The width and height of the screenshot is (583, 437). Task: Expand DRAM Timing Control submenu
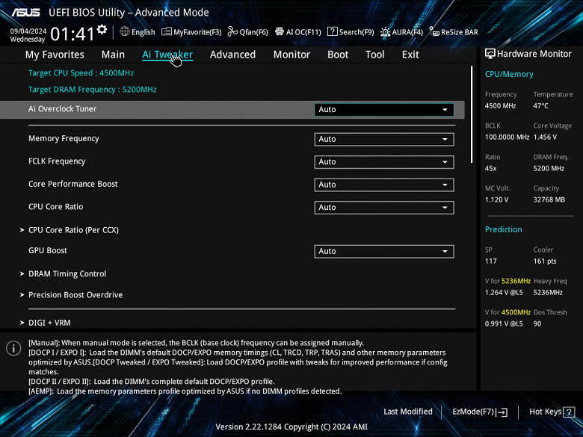pos(67,274)
